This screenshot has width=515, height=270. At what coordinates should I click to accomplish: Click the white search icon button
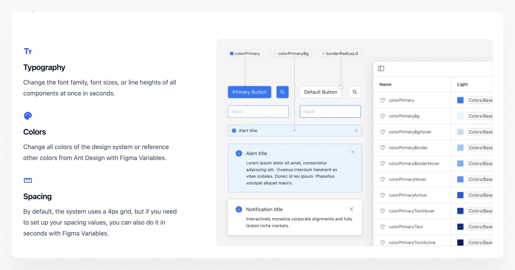355,92
